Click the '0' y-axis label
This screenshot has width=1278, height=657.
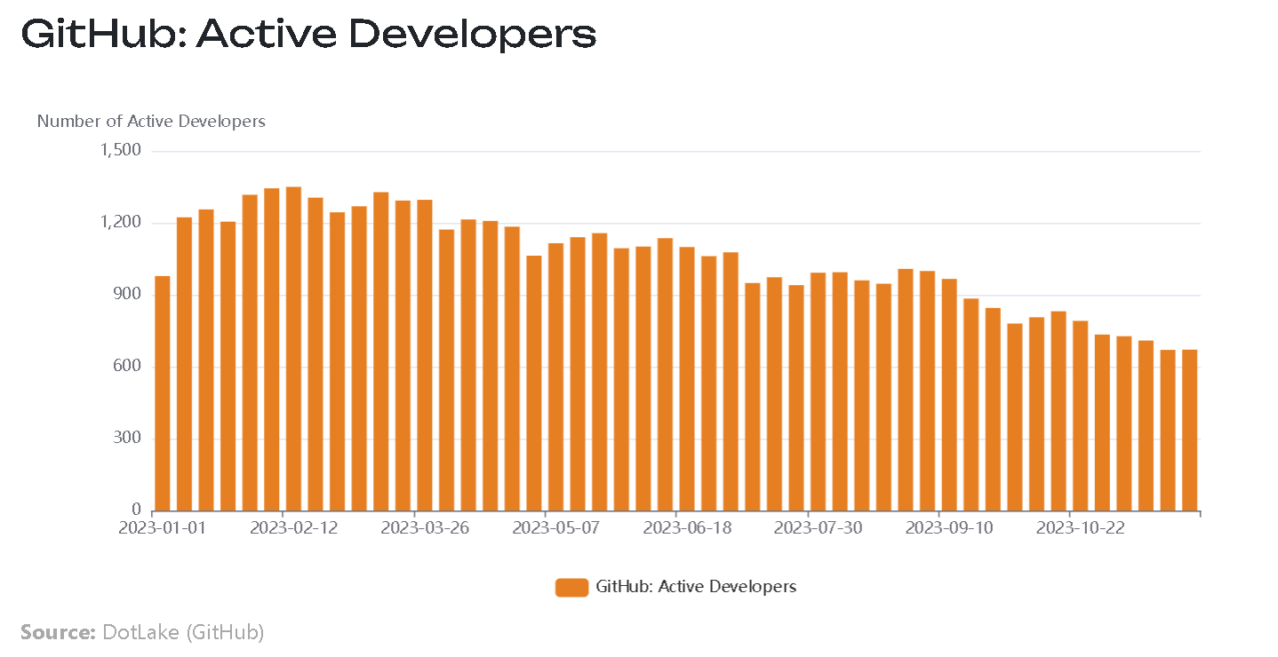pyautogui.click(x=137, y=511)
